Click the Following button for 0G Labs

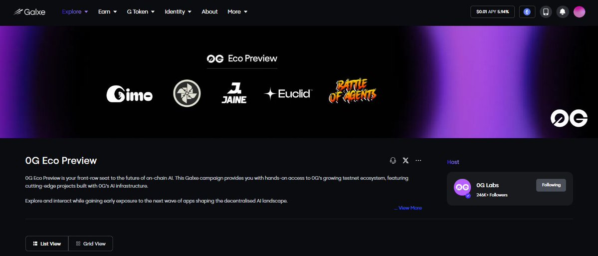(551, 185)
